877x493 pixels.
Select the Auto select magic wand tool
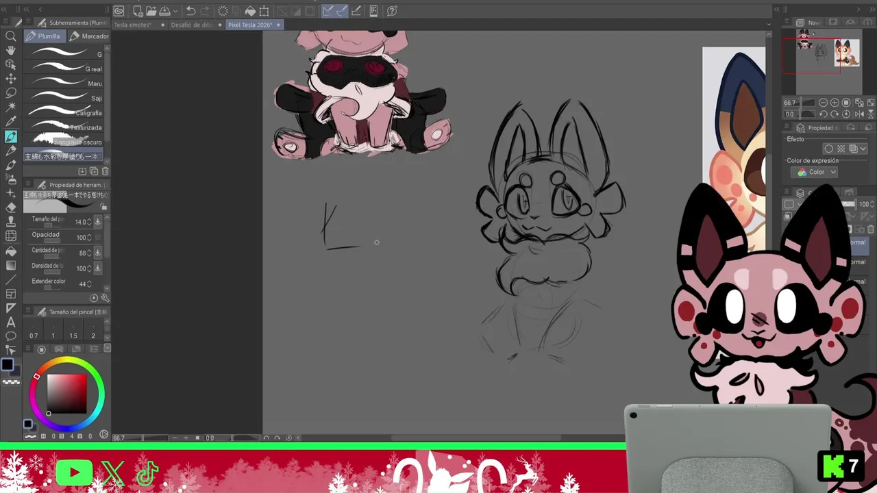point(11,107)
